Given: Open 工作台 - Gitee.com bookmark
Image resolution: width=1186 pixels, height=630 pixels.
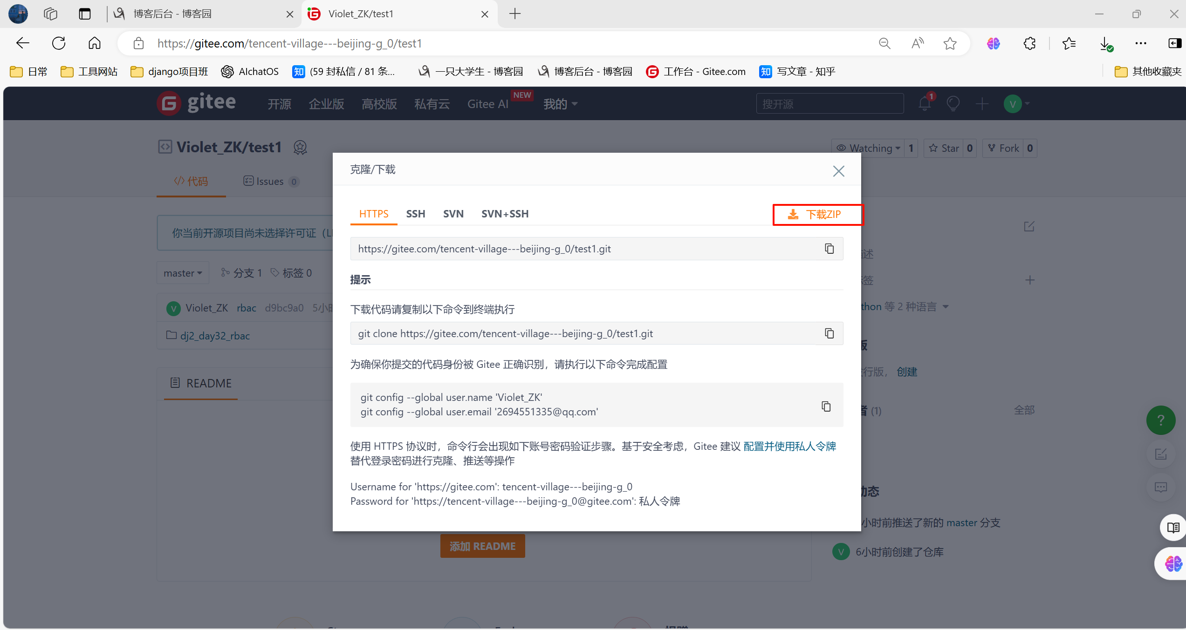Looking at the screenshot, I should click(x=696, y=71).
